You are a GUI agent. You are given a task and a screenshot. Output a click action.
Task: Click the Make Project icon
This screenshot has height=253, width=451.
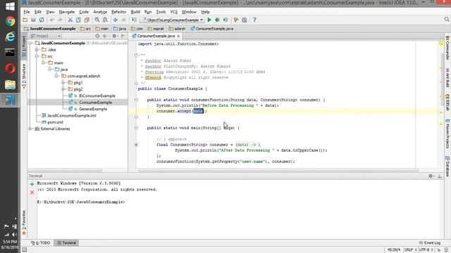pos(134,20)
